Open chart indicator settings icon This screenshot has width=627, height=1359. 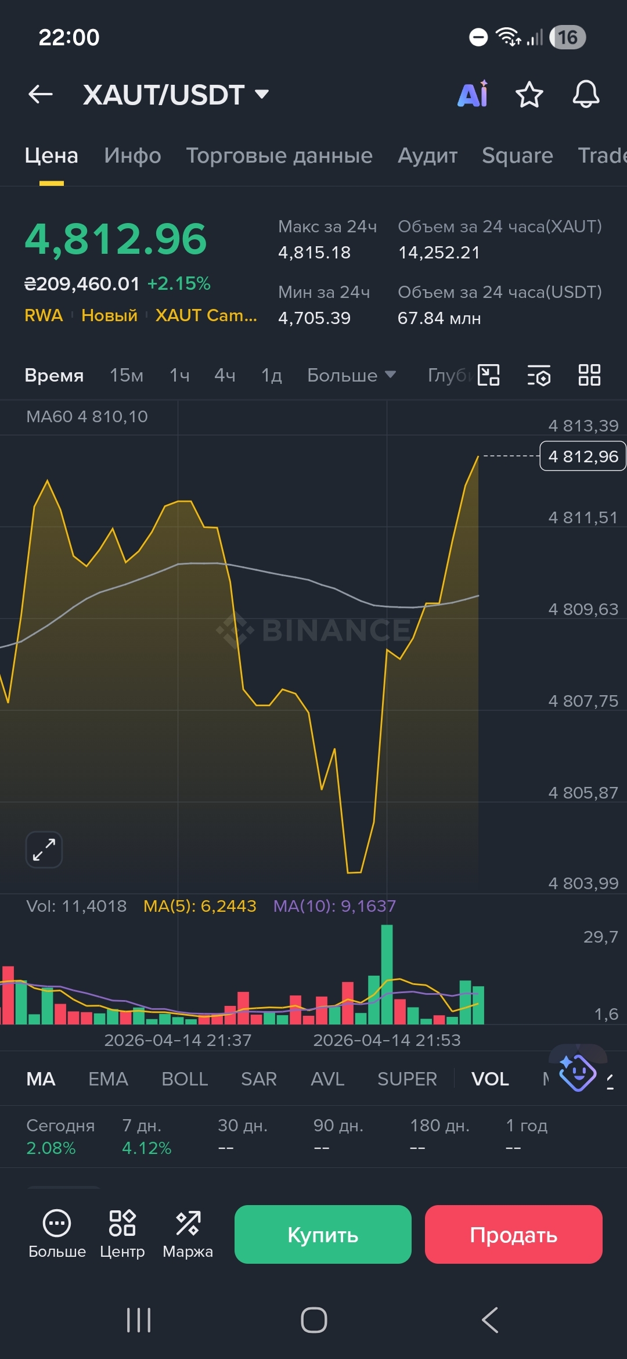point(539,375)
